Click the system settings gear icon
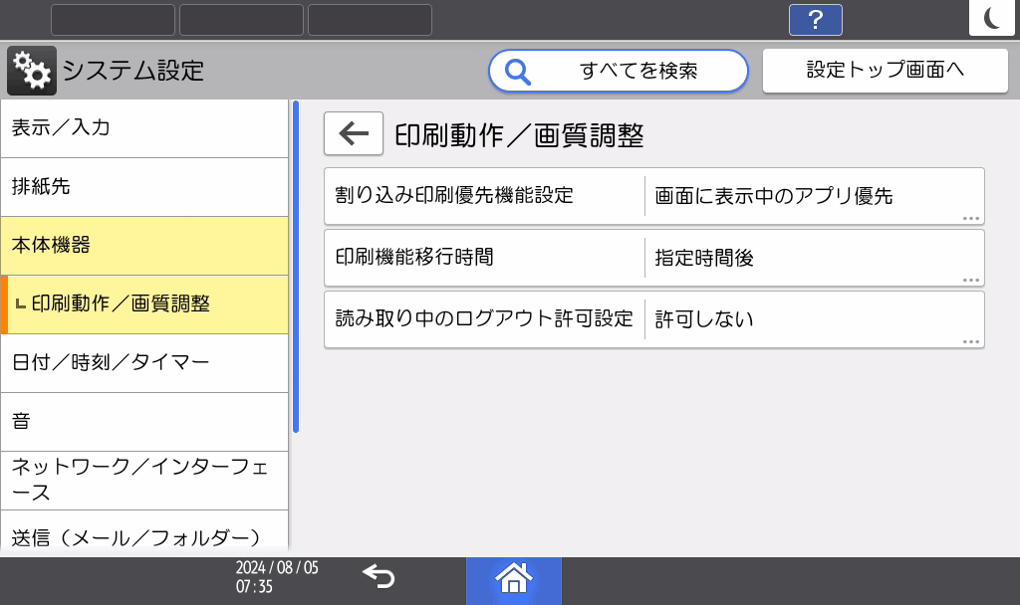 point(29,70)
